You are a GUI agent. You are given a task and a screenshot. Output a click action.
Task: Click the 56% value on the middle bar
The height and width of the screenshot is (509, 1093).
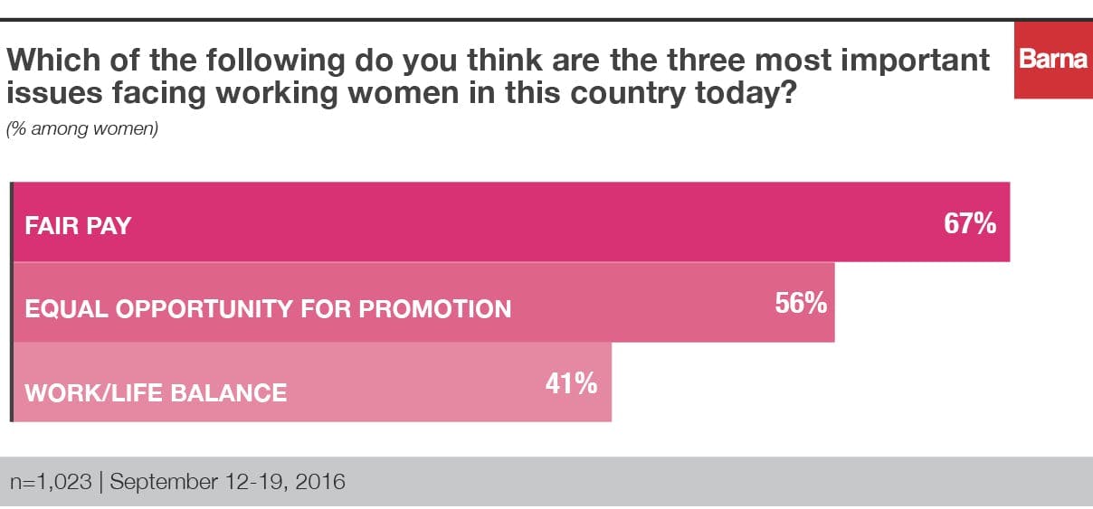801,304
